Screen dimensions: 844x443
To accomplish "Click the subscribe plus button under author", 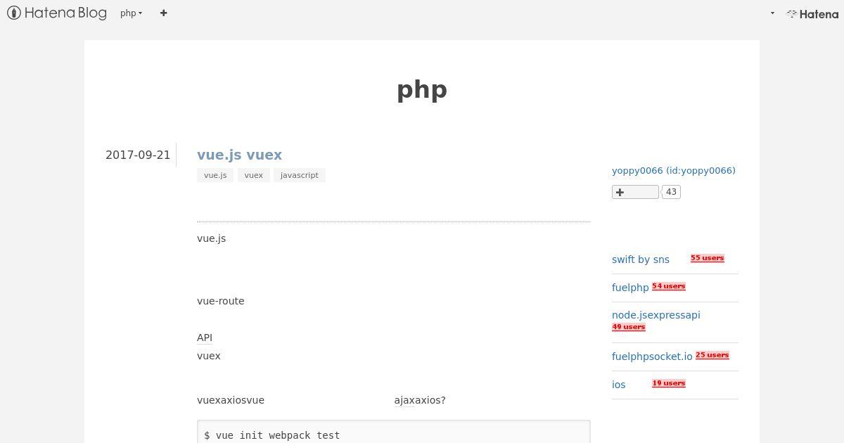I will point(635,192).
